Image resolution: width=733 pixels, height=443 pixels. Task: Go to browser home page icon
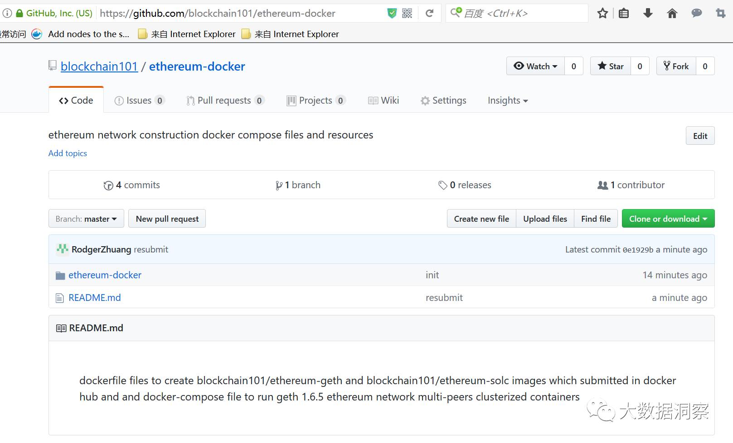coord(672,13)
